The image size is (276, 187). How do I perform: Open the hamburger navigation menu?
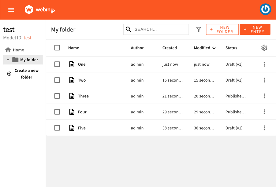(x=11, y=9)
